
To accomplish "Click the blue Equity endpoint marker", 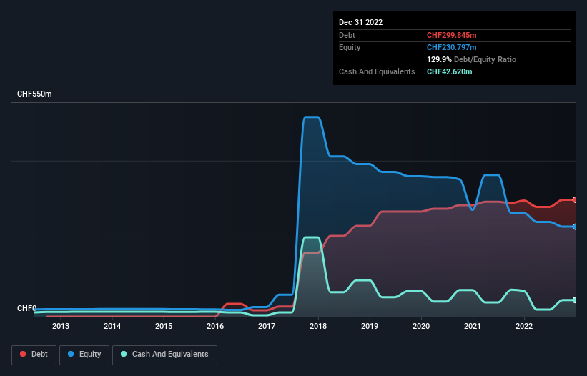I will click(x=575, y=227).
